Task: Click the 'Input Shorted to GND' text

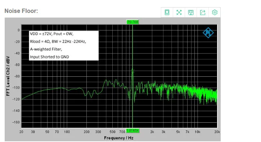Action: 49,57
